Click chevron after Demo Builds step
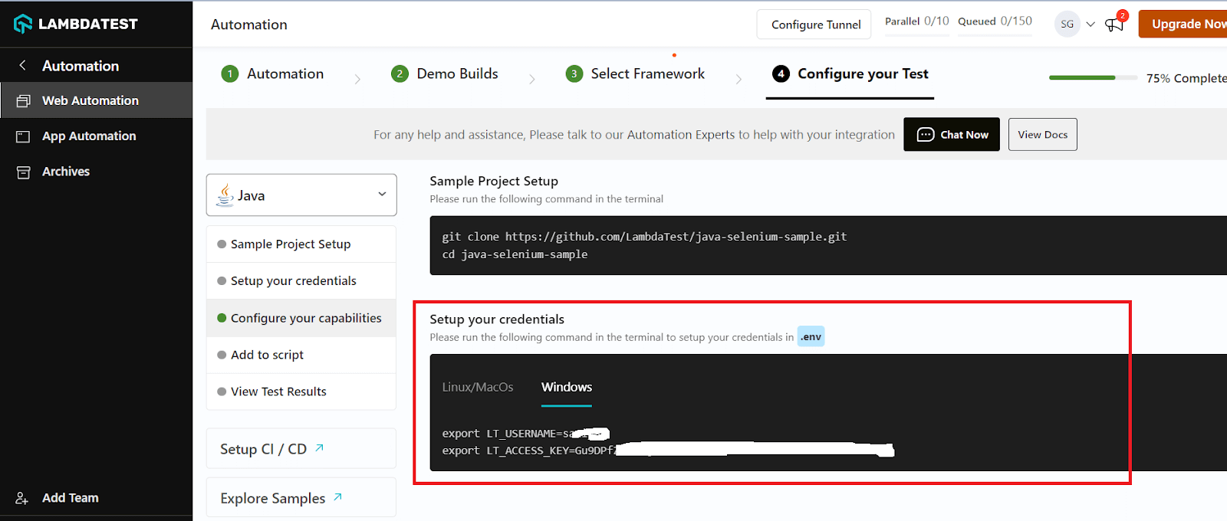The width and height of the screenshot is (1227, 521). [532, 79]
